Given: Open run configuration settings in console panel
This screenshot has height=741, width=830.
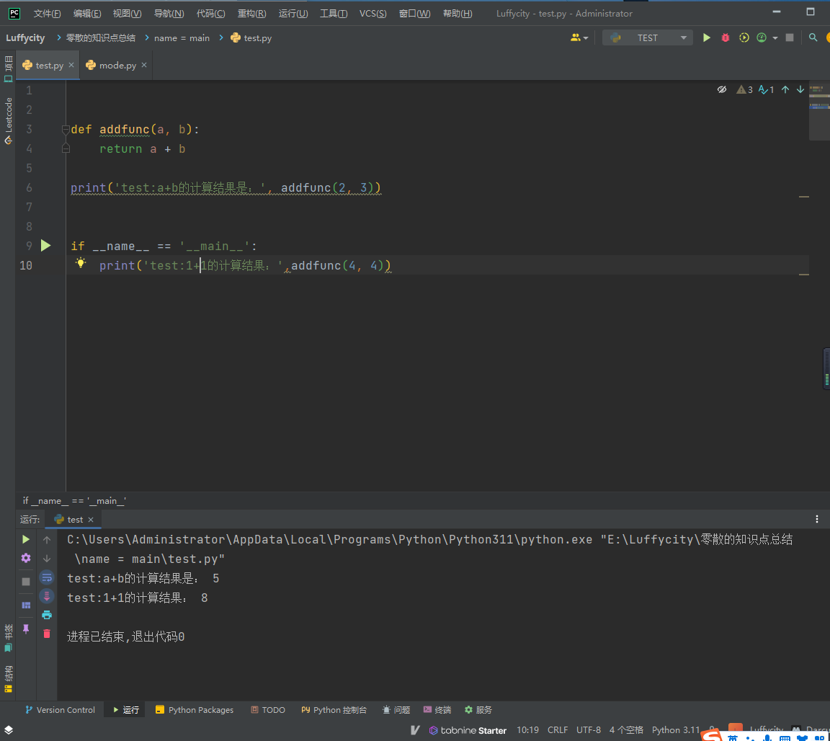Looking at the screenshot, I should click(25, 557).
